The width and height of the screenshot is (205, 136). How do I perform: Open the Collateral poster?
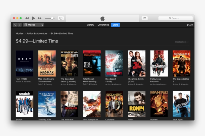tap(114, 104)
